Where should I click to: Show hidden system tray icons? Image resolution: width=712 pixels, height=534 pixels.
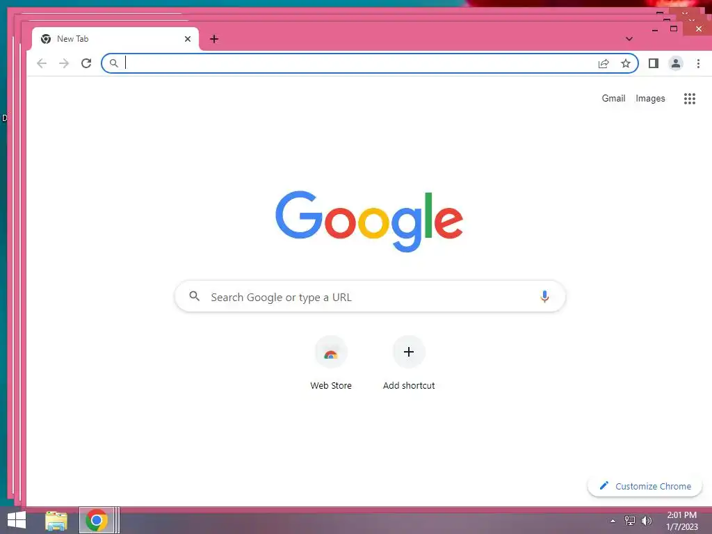(x=613, y=521)
